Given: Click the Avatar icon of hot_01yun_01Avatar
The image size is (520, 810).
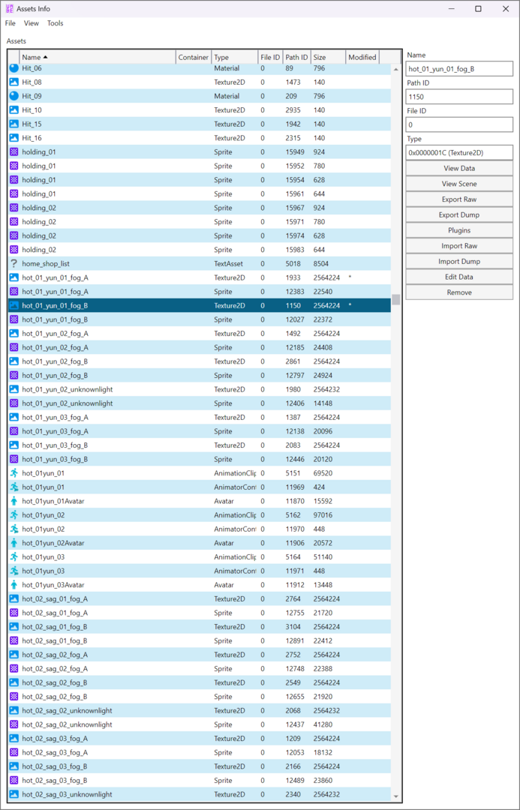Looking at the screenshot, I should click(x=14, y=501).
